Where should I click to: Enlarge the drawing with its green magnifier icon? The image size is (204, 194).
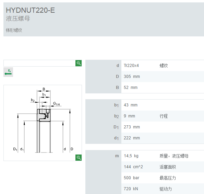(79, 158)
